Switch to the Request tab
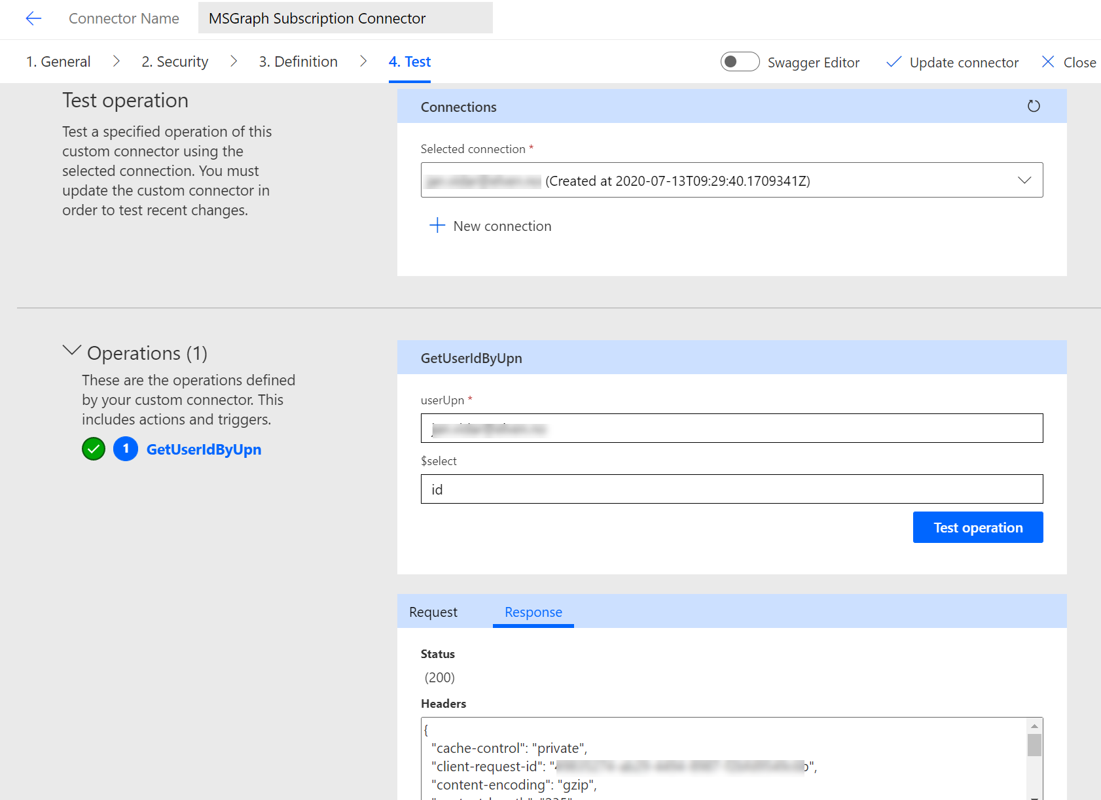1101x800 pixels. point(433,612)
